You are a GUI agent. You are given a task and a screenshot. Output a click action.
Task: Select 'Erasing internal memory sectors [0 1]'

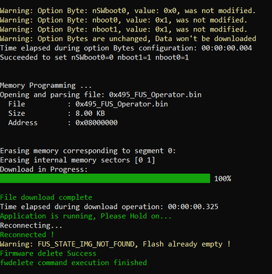(x=77, y=160)
